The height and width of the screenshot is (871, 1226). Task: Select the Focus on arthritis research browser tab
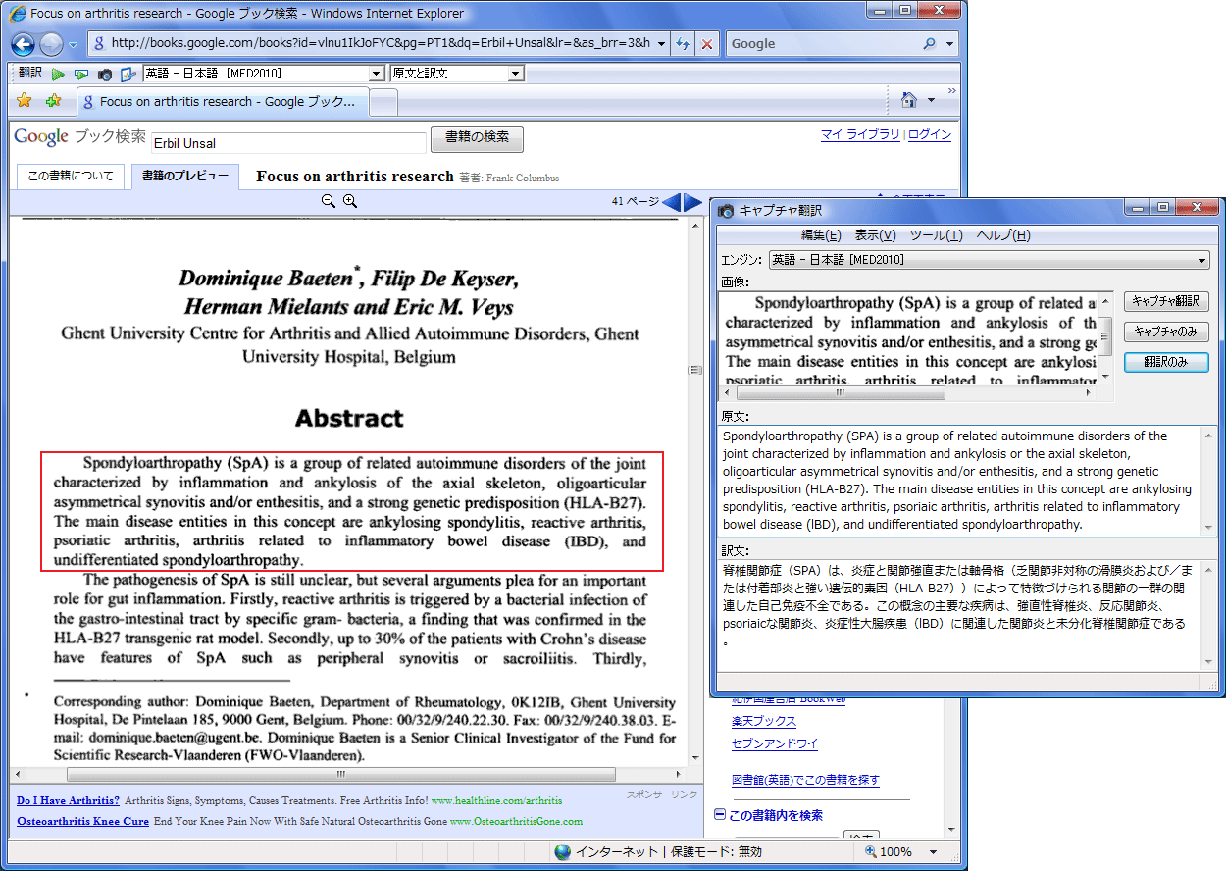click(x=222, y=101)
